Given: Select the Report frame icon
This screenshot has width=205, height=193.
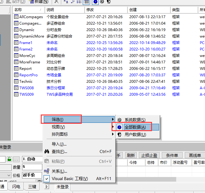Looking at the screenshot, I should (x=16, y=68).
